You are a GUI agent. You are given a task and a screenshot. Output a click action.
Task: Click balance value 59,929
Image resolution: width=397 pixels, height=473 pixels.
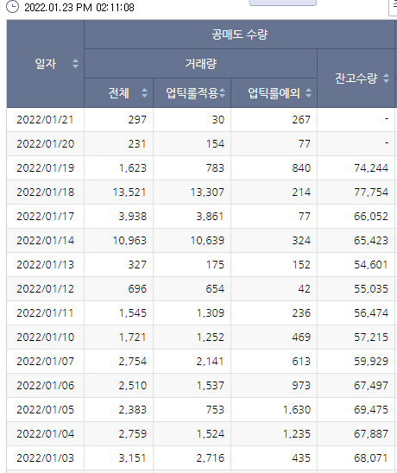[x=371, y=361]
